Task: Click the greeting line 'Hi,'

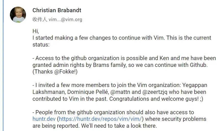Action: click(36, 31)
